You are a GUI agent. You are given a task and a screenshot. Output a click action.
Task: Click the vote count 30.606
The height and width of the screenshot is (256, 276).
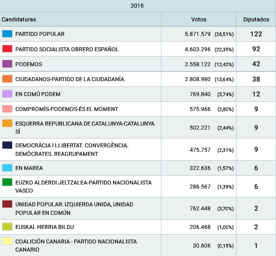tap(202, 246)
